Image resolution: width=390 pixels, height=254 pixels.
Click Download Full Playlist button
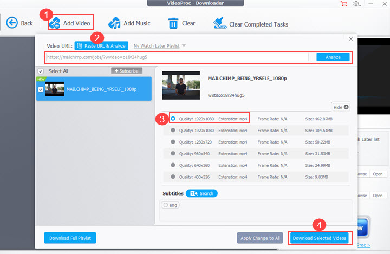[70, 238]
